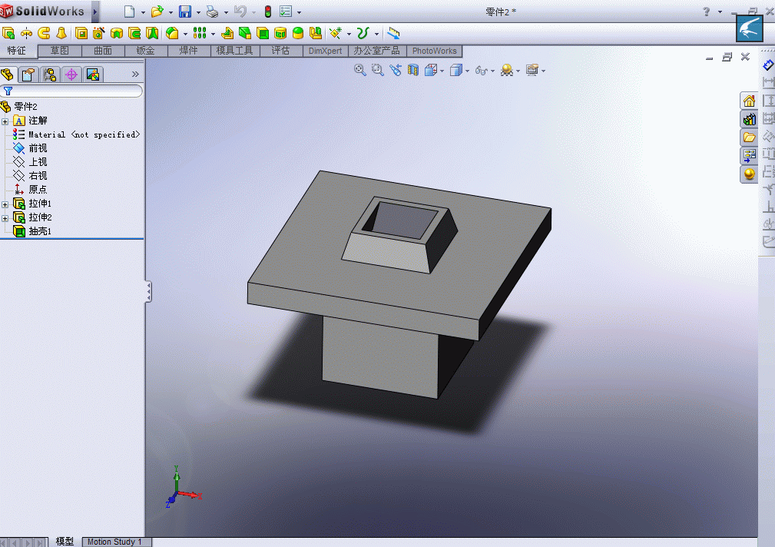Select the Draft tool
Image resolution: width=775 pixels, height=547 pixels.
coord(245,33)
